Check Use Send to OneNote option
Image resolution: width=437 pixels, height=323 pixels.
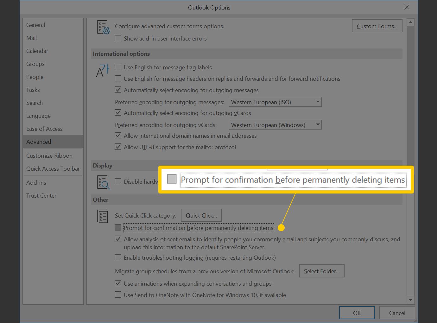click(x=118, y=295)
